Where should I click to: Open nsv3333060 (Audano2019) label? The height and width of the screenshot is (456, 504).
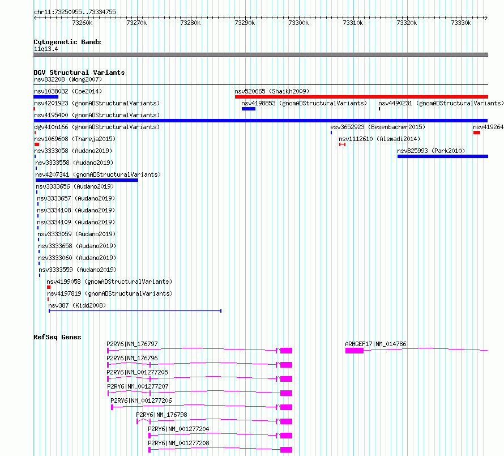pos(77,258)
